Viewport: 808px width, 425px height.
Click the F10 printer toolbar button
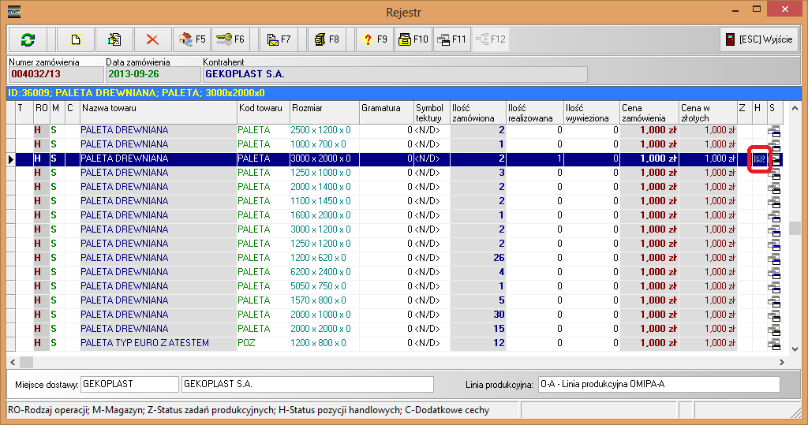click(x=412, y=39)
